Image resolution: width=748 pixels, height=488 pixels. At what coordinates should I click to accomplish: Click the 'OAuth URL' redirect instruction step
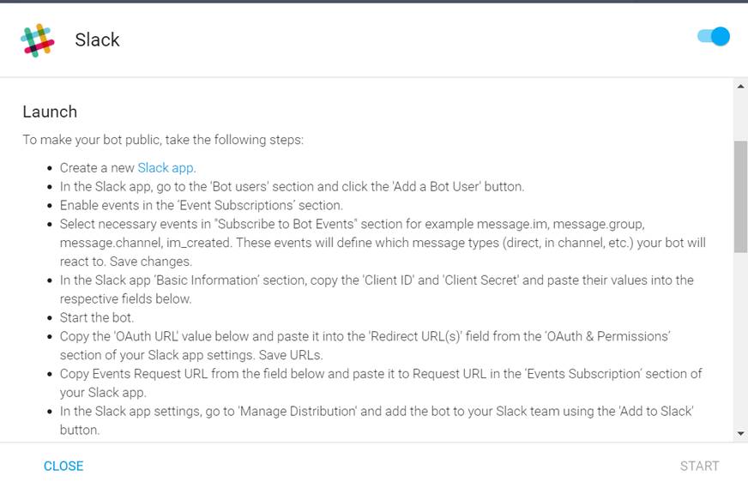click(x=365, y=346)
